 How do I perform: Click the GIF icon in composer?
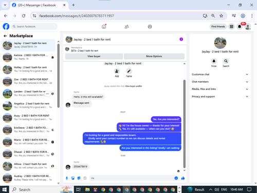(85, 178)
